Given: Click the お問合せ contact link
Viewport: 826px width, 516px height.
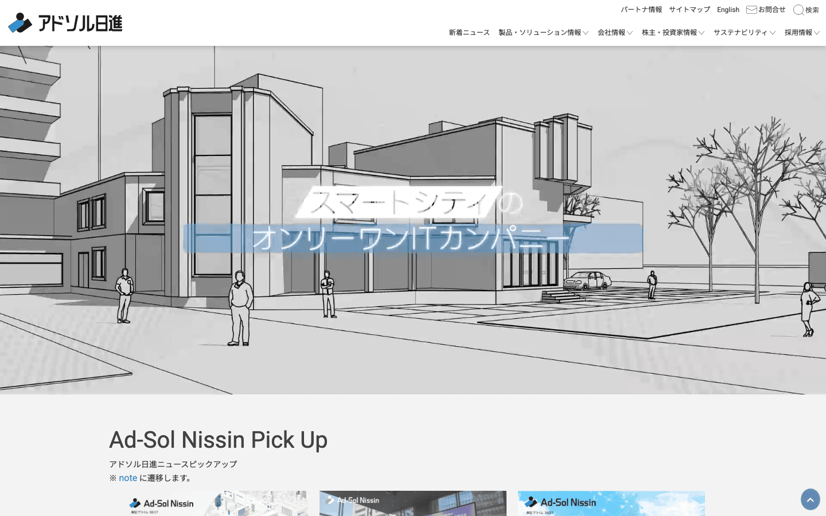Looking at the screenshot, I should coord(772,10).
